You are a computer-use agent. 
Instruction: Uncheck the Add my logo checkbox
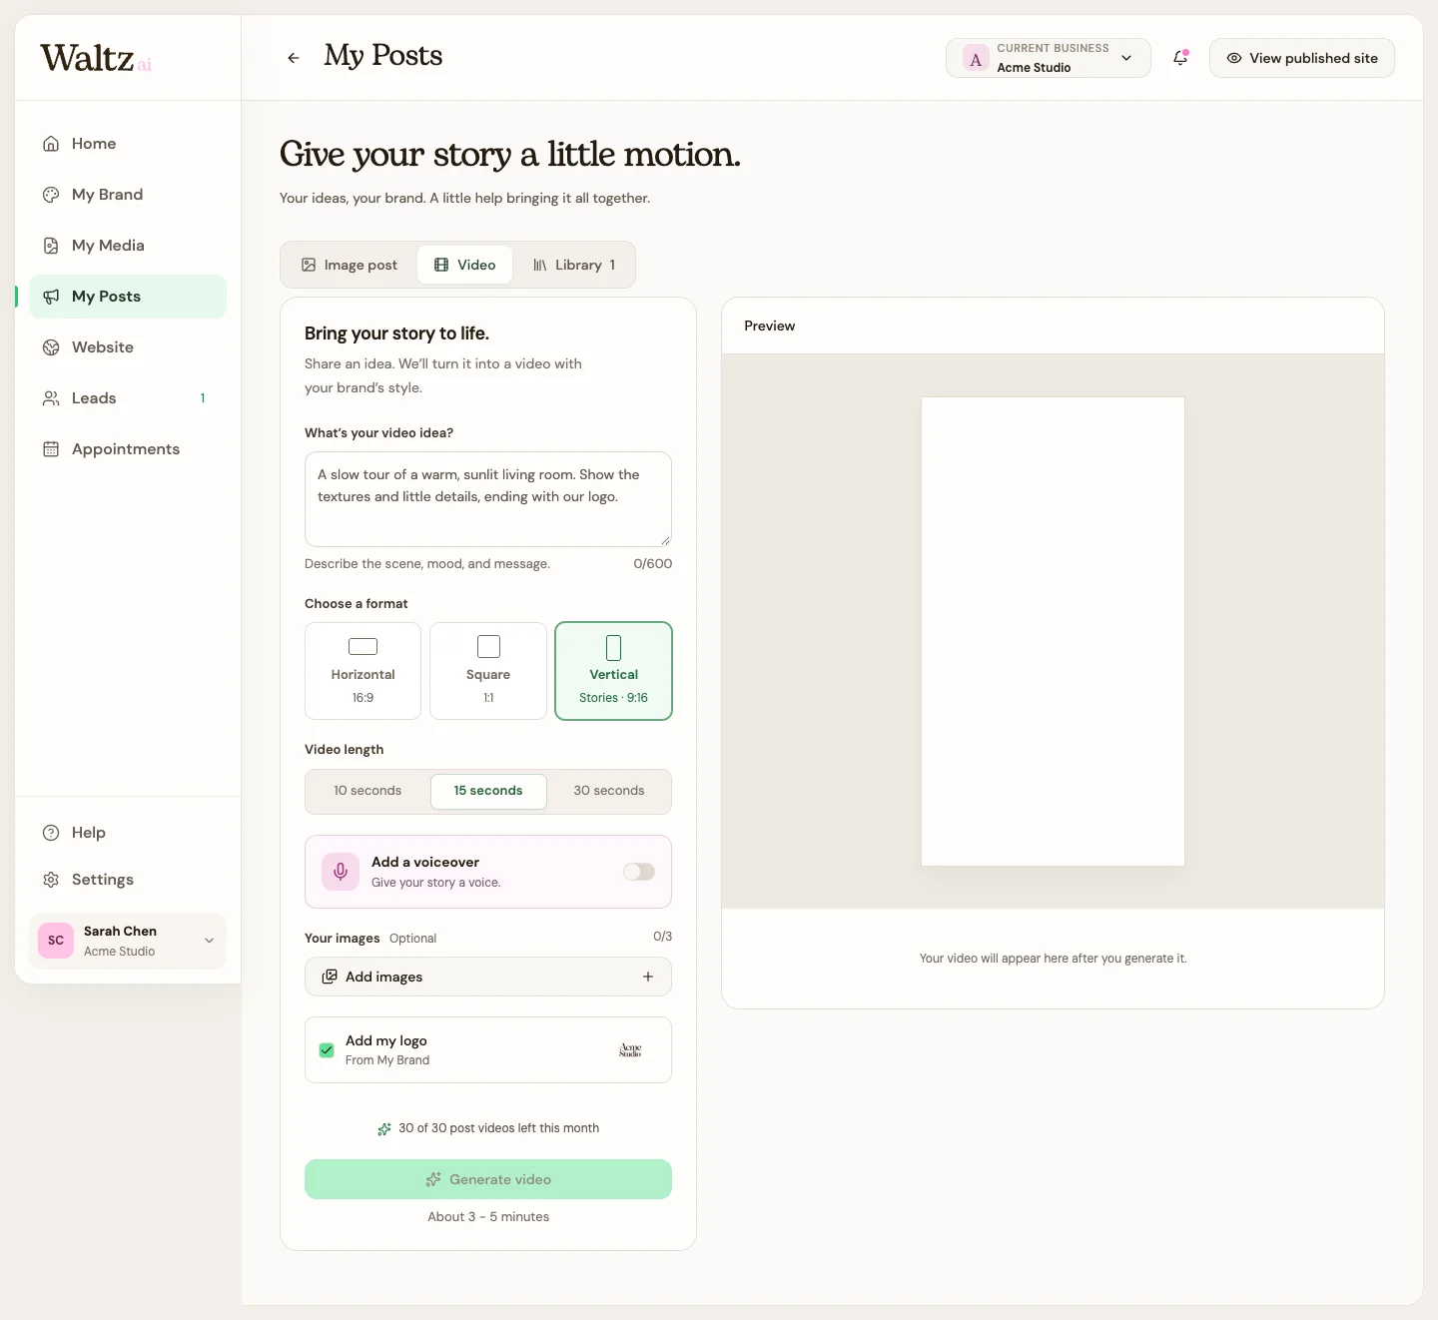coord(327,1049)
